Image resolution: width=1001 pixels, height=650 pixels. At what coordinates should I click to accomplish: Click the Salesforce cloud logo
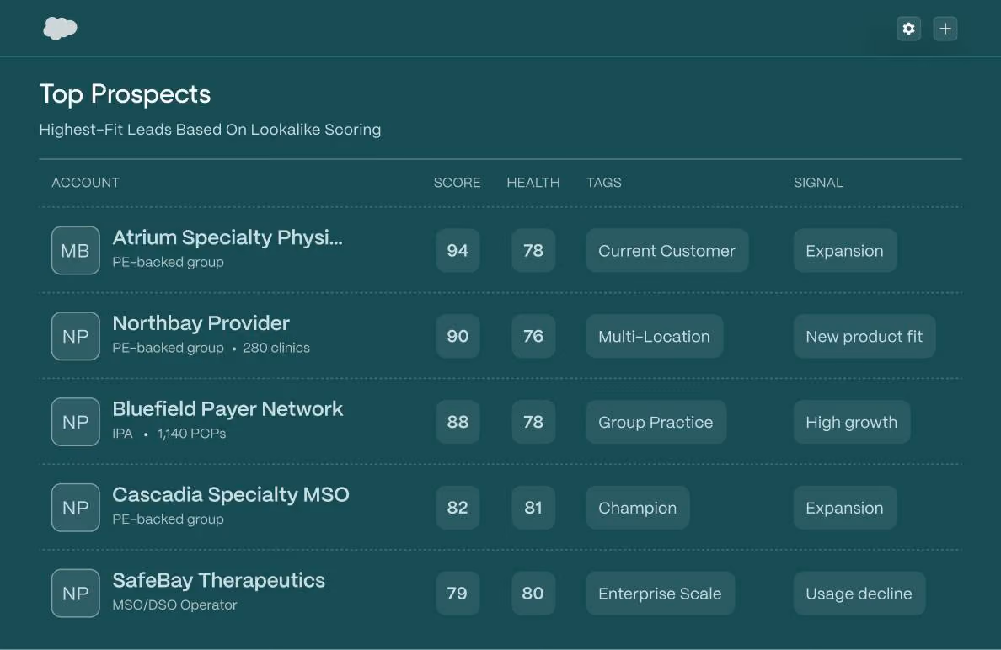coord(60,28)
